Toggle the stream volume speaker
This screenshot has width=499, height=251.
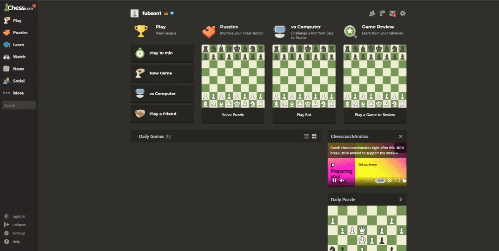(x=342, y=180)
